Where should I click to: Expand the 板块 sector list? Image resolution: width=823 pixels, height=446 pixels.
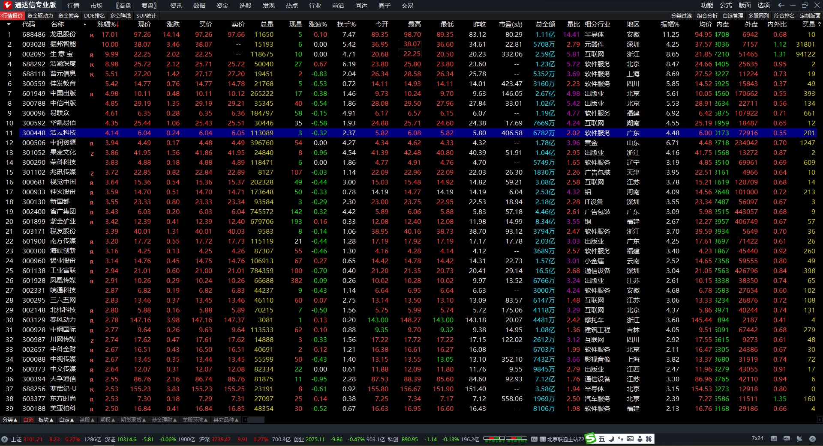tap(46, 420)
